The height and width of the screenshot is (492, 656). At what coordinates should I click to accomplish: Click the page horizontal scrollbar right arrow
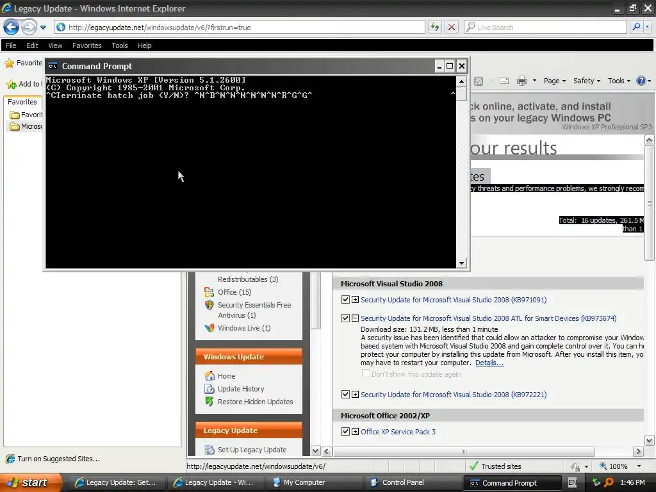click(x=637, y=452)
